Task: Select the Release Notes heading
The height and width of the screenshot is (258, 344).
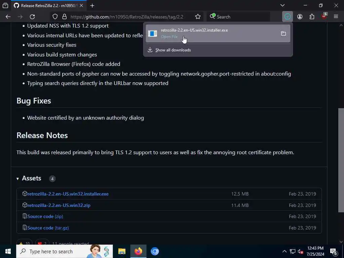Action: (42, 135)
